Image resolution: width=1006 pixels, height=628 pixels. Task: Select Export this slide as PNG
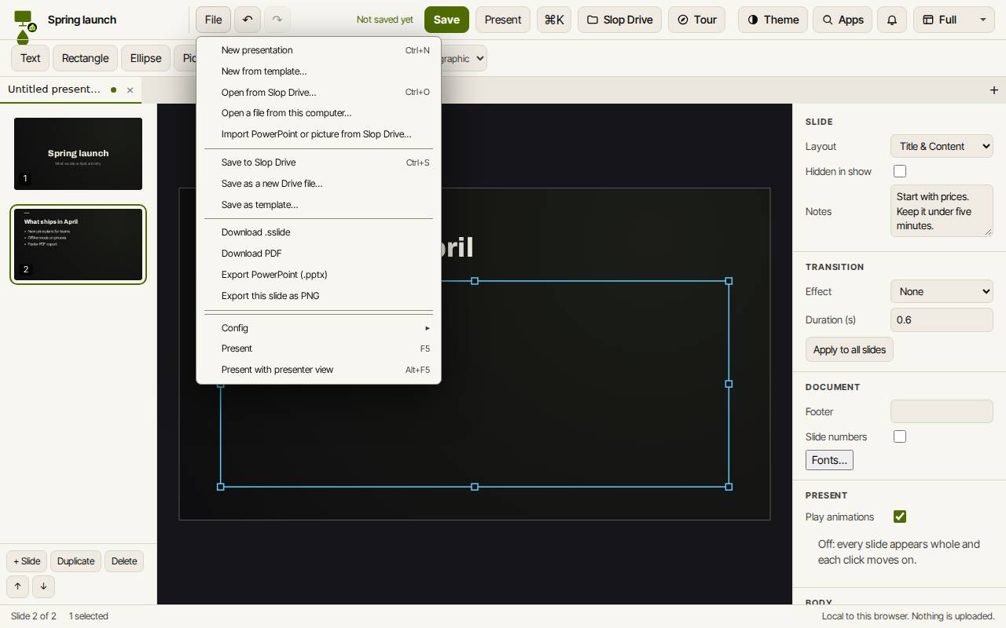pyautogui.click(x=318, y=296)
